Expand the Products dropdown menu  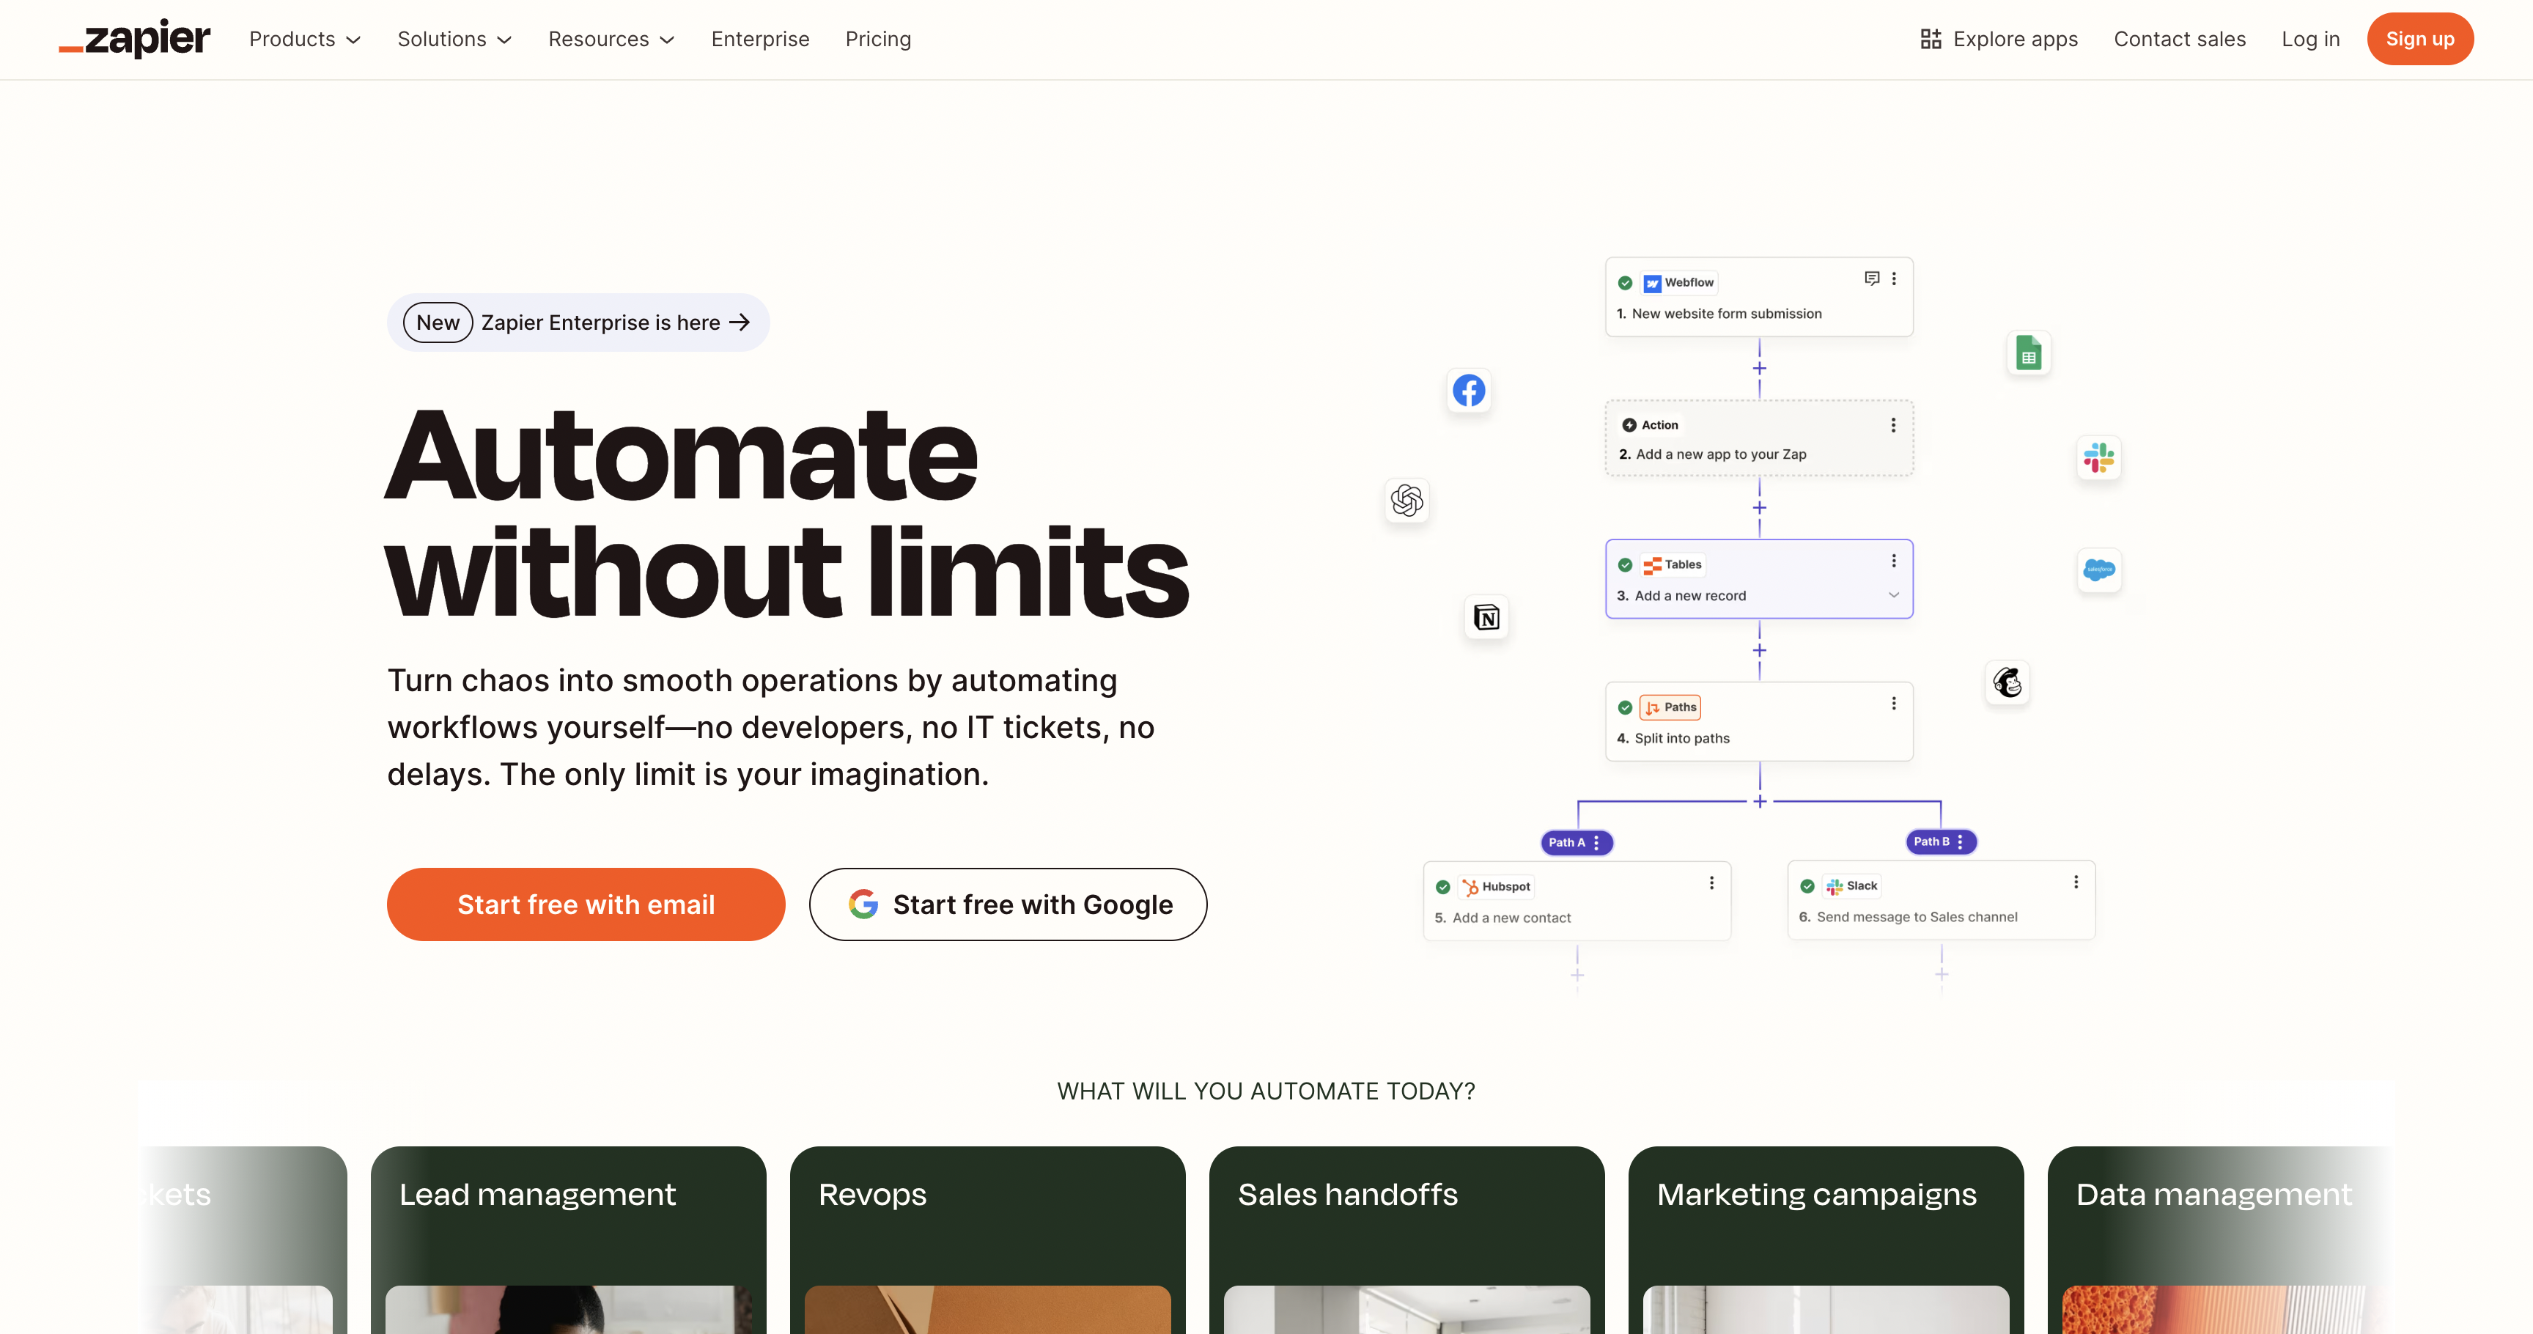click(305, 40)
